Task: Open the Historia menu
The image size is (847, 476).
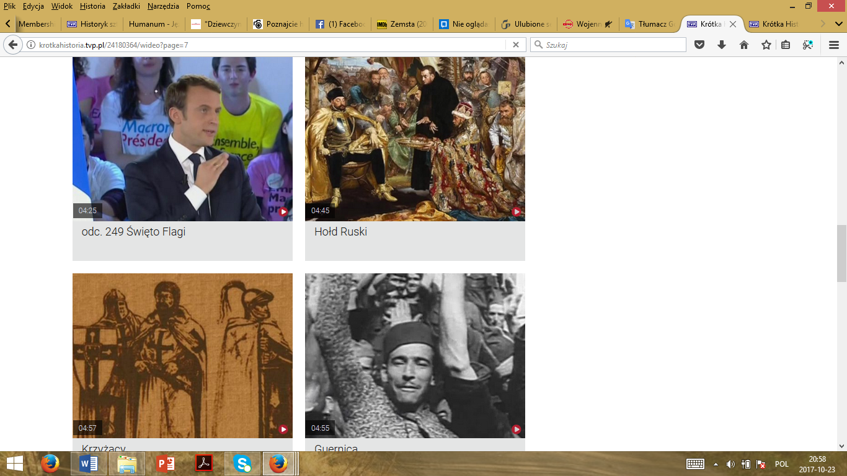Action: [93, 6]
